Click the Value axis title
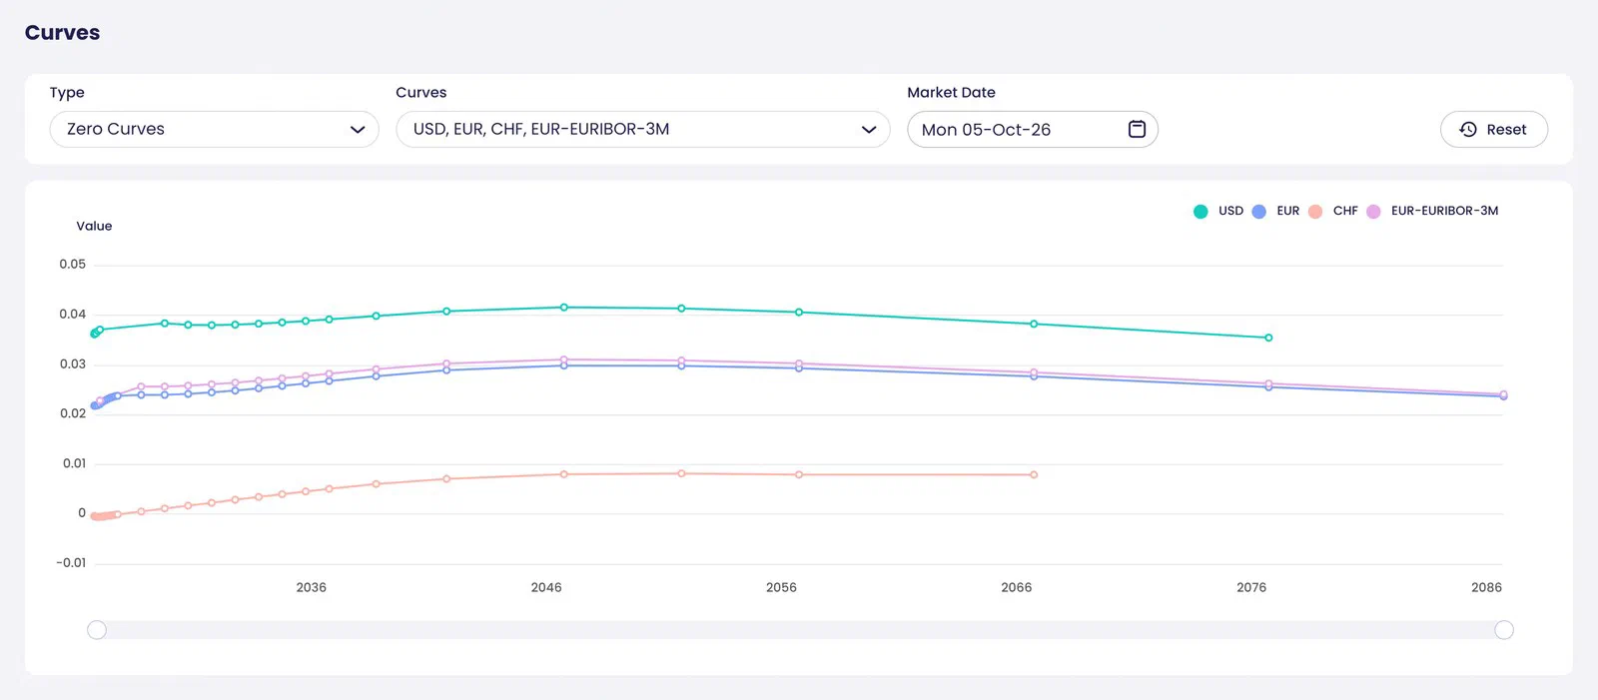The width and height of the screenshot is (1598, 700). [x=94, y=226]
